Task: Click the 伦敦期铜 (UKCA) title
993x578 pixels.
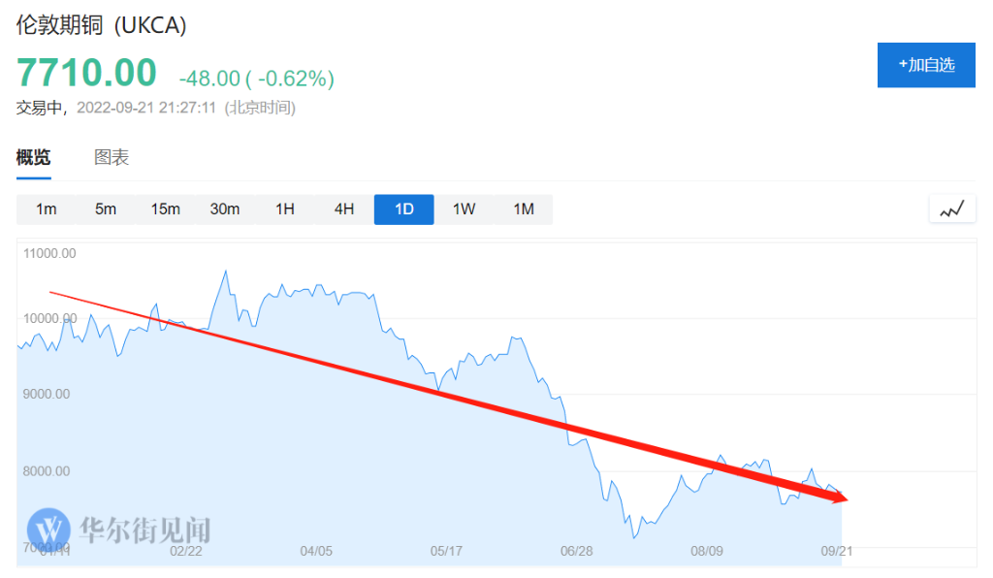Action: pos(101,25)
